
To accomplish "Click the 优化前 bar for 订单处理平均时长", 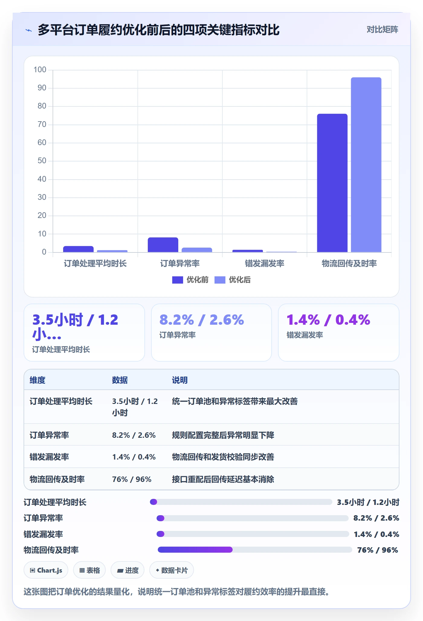I will 78,249.
